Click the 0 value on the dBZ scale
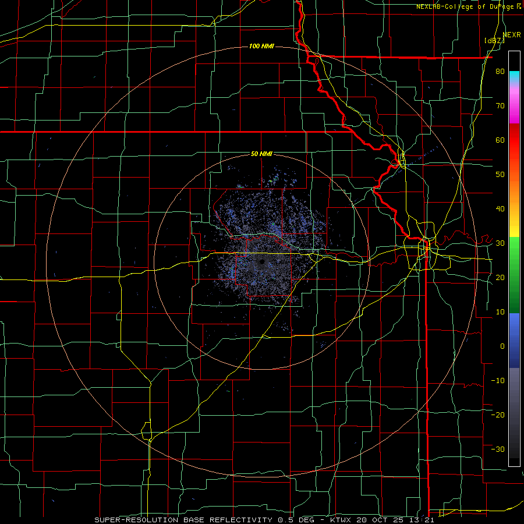The width and height of the screenshot is (524, 524). pos(502,346)
